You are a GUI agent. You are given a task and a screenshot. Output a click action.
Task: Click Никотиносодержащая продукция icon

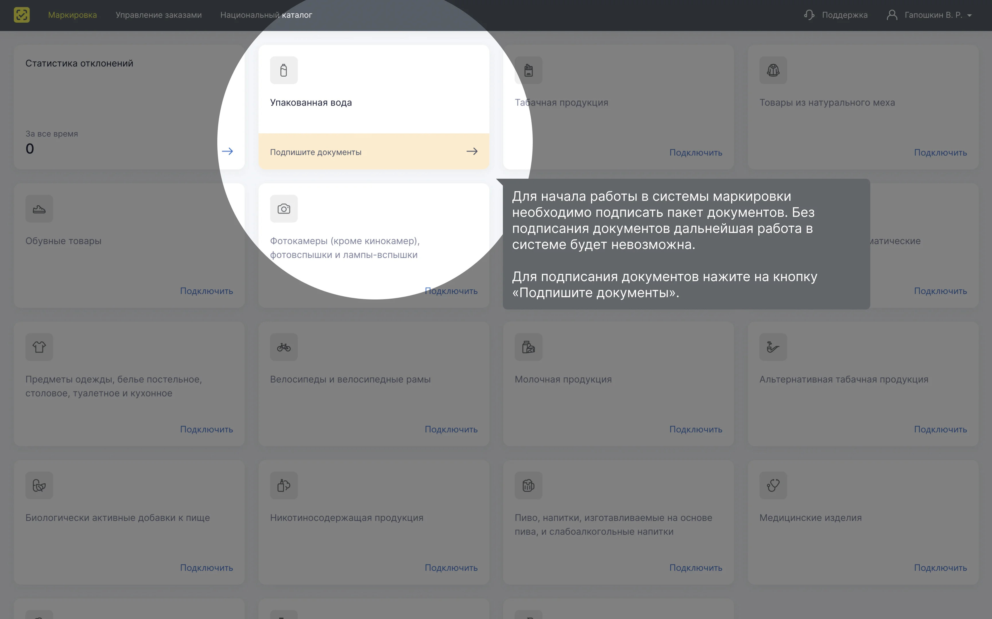click(284, 486)
